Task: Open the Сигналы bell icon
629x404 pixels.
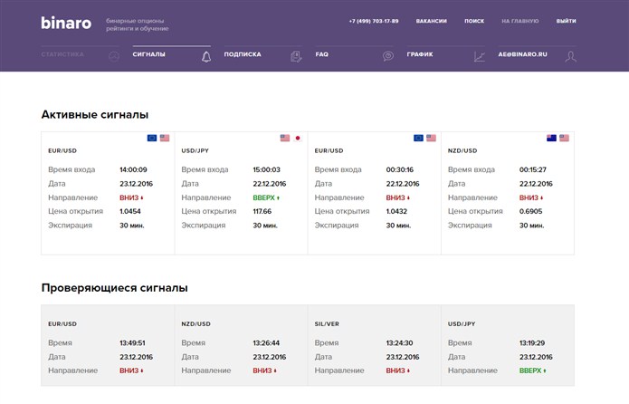Action: coord(206,57)
